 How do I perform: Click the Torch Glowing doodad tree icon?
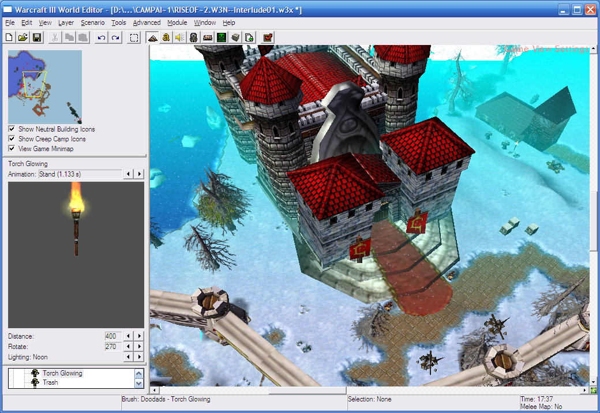[35, 373]
